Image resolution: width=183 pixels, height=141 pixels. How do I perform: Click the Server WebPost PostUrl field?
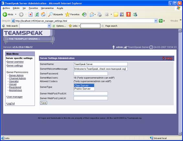click(91, 94)
